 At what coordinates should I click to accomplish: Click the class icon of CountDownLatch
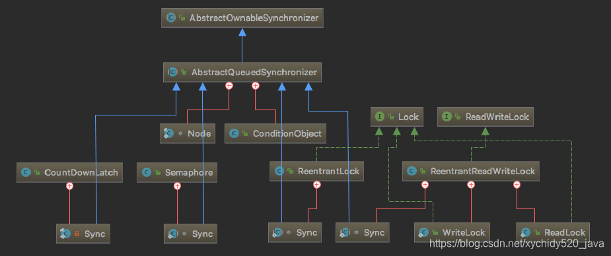coord(26,172)
